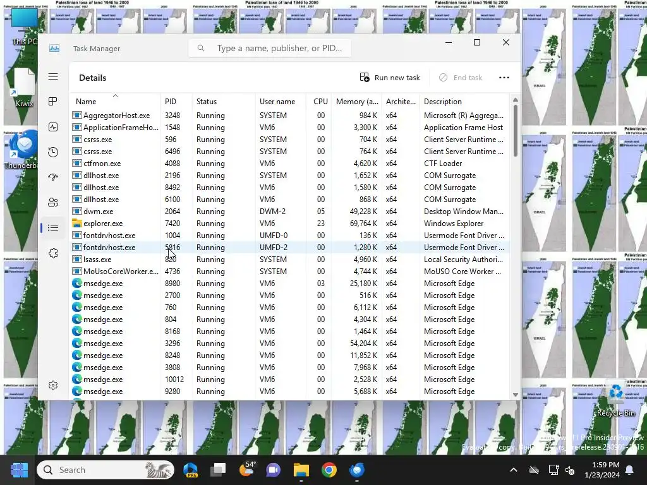Sort by Architecture column header
The width and height of the screenshot is (647, 485).
pos(401,102)
